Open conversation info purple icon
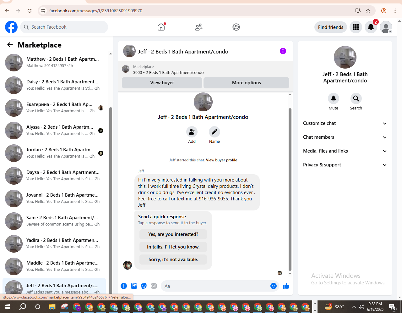Viewport: 402px width, 313px height. click(283, 51)
